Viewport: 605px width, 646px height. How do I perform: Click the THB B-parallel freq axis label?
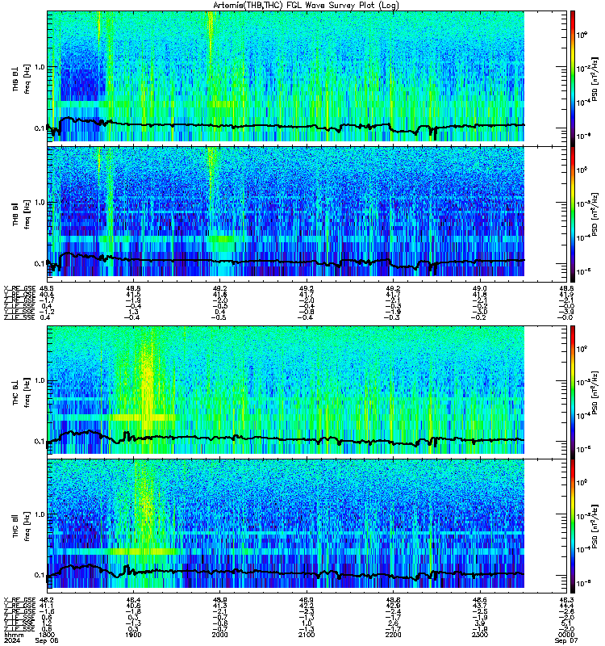coord(27,214)
